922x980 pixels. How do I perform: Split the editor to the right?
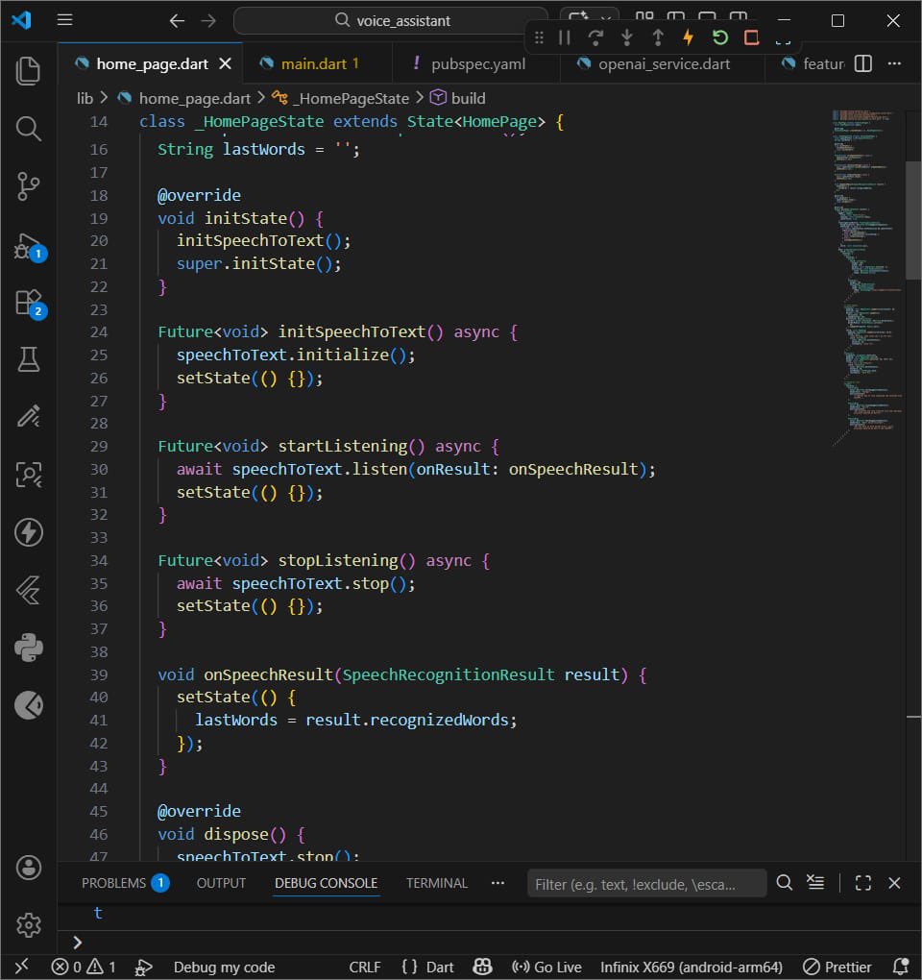click(x=863, y=63)
